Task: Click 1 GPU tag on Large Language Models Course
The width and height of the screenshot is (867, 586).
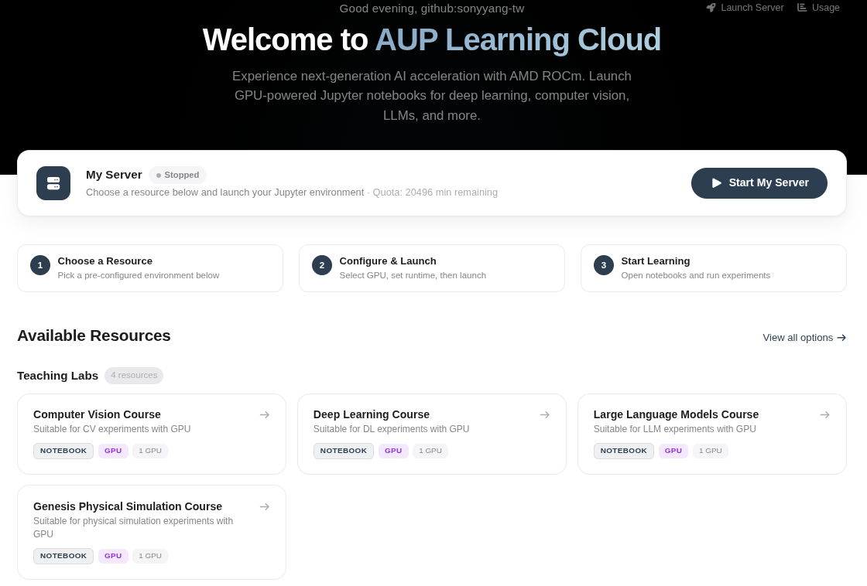Action: pyautogui.click(x=711, y=451)
